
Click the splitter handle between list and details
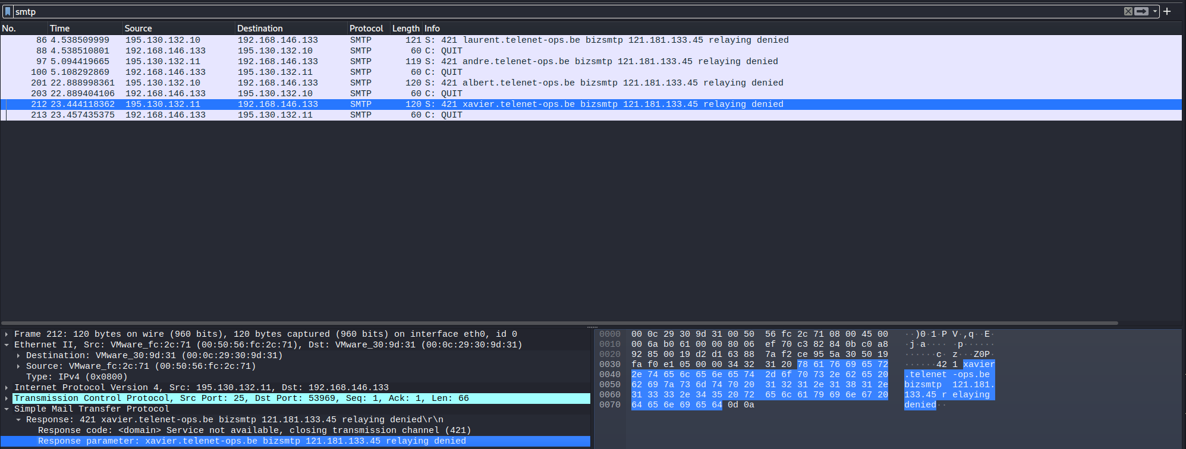pos(592,327)
